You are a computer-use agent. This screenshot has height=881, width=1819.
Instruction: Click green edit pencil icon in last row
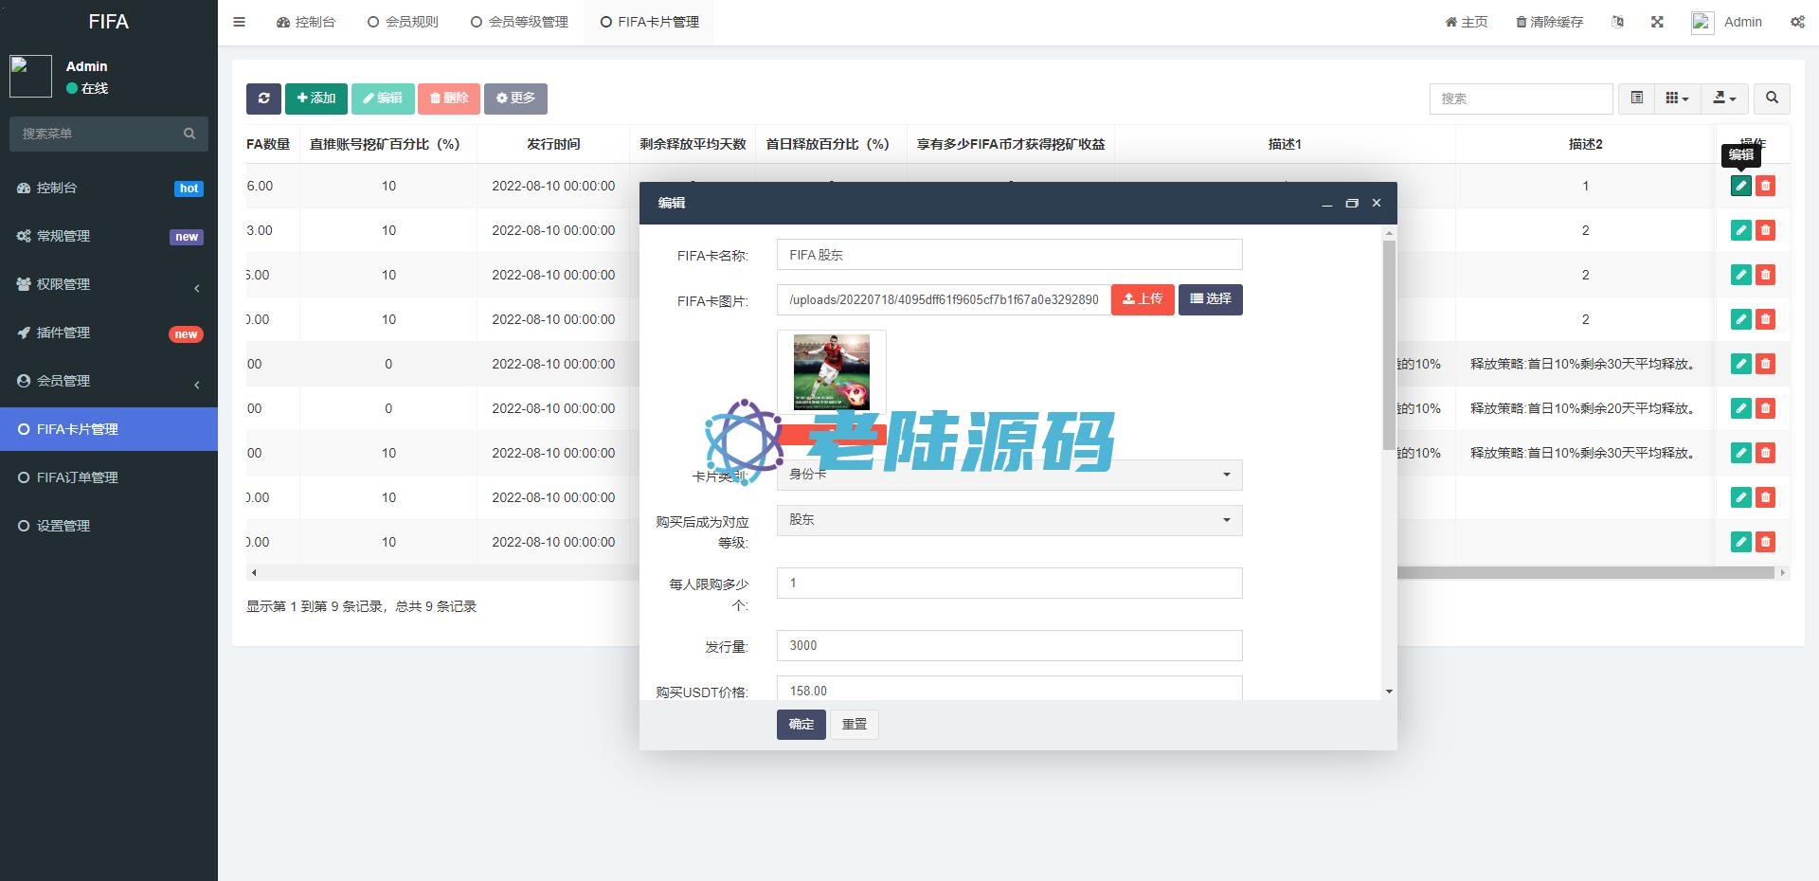pyautogui.click(x=1740, y=542)
